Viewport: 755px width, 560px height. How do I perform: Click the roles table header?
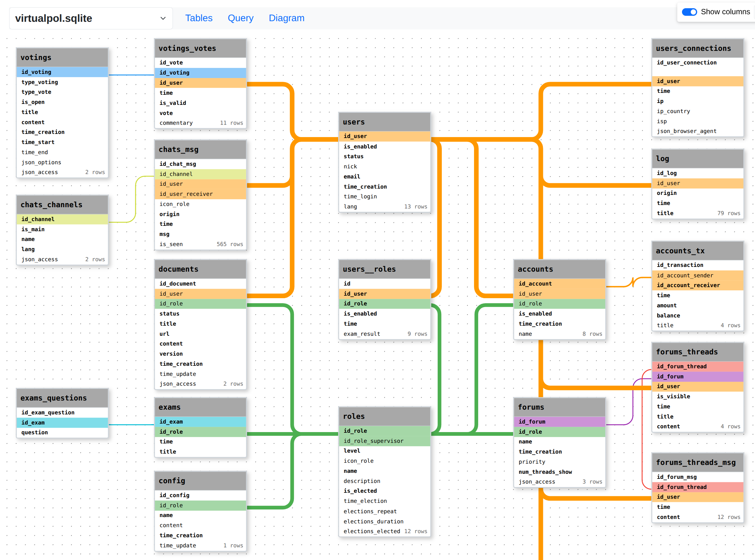coord(384,416)
